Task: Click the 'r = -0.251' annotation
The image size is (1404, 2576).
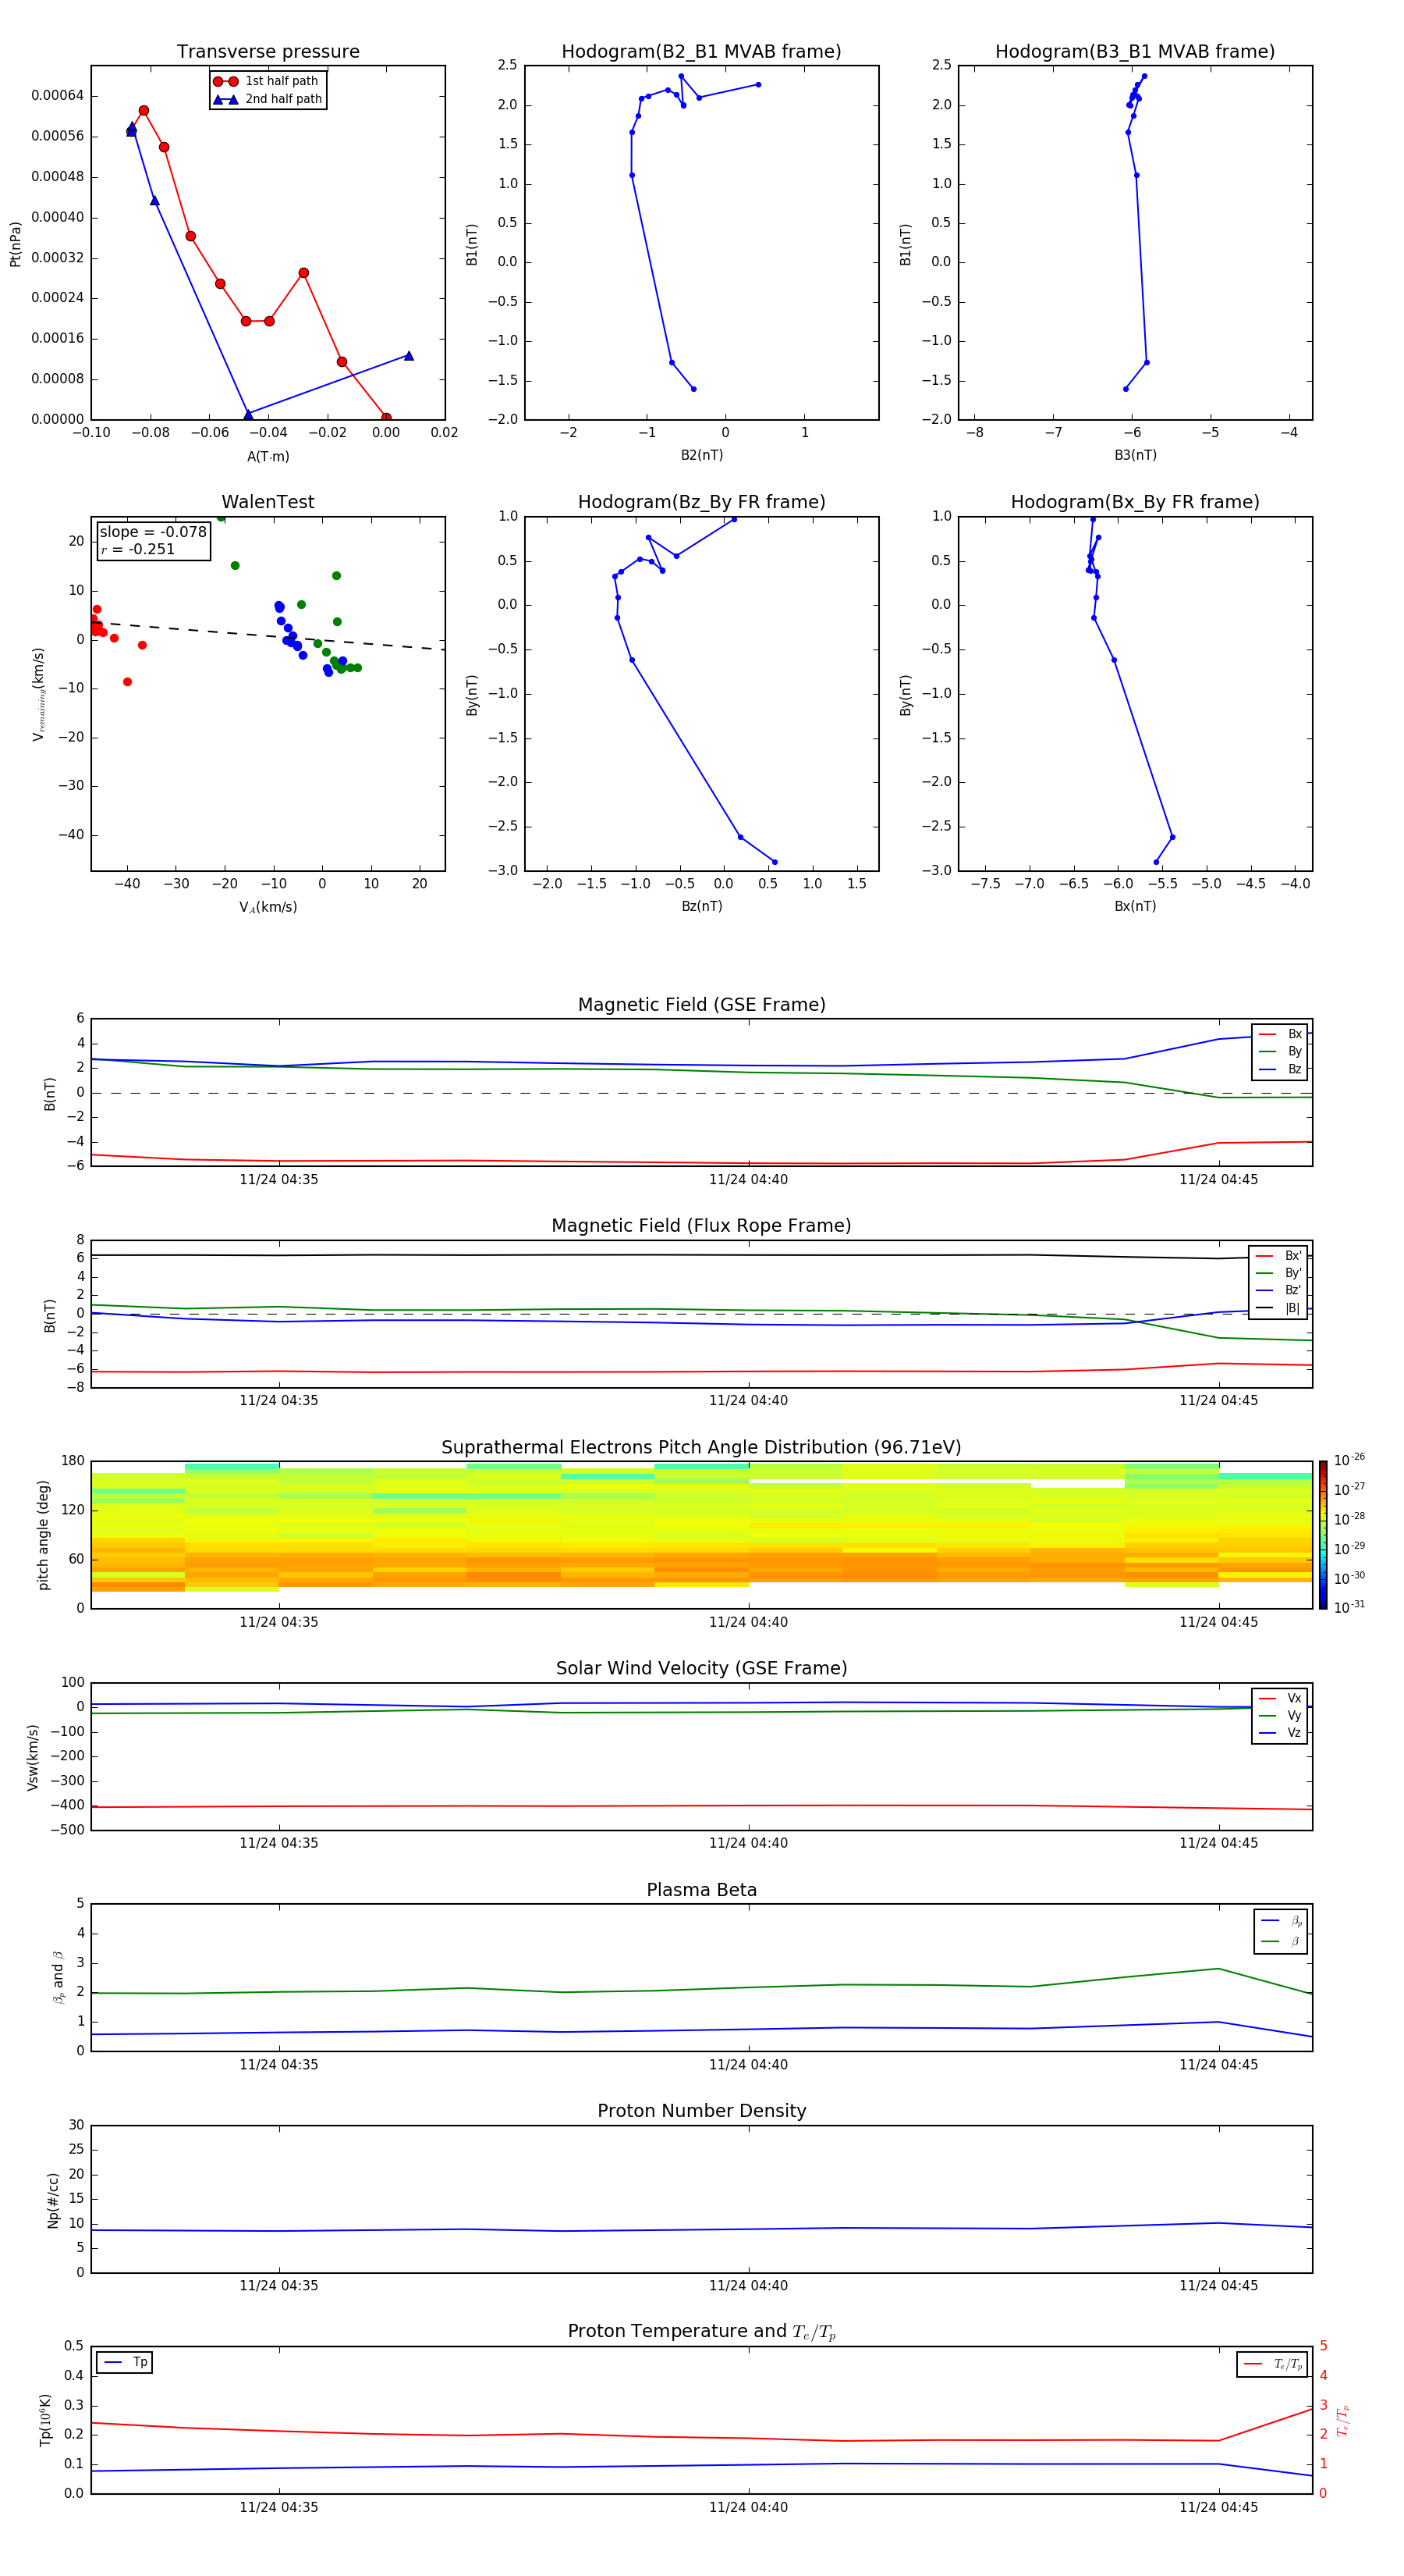Action: point(138,549)
